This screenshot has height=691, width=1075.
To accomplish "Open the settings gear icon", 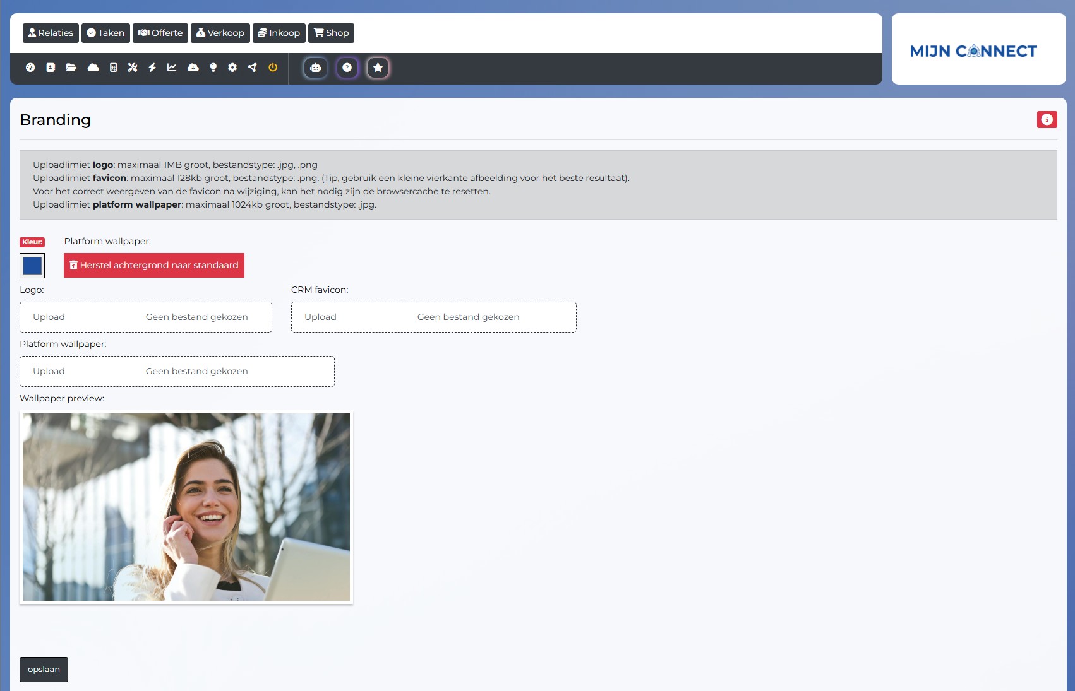I will [232, 68].
